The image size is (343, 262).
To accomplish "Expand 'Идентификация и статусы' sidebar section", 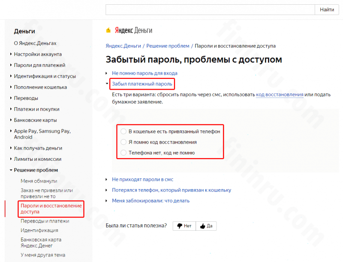I will (11, 76).
